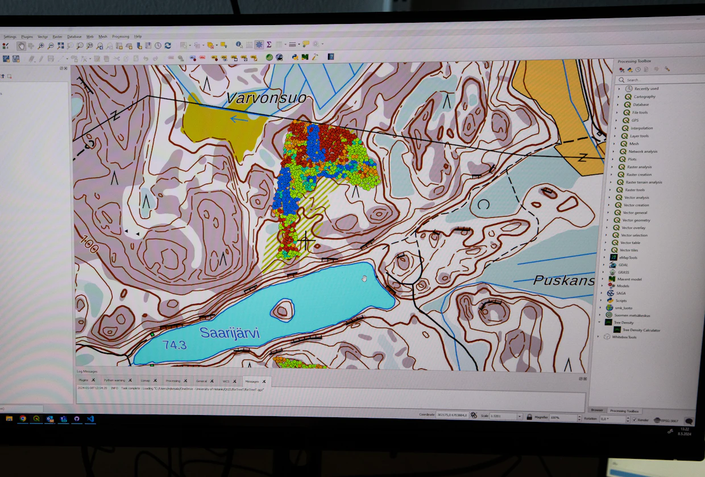This screenshot has height=477, width=705.
Task: Open the Log Messages speech bubble icon
Action: point(689,421)
